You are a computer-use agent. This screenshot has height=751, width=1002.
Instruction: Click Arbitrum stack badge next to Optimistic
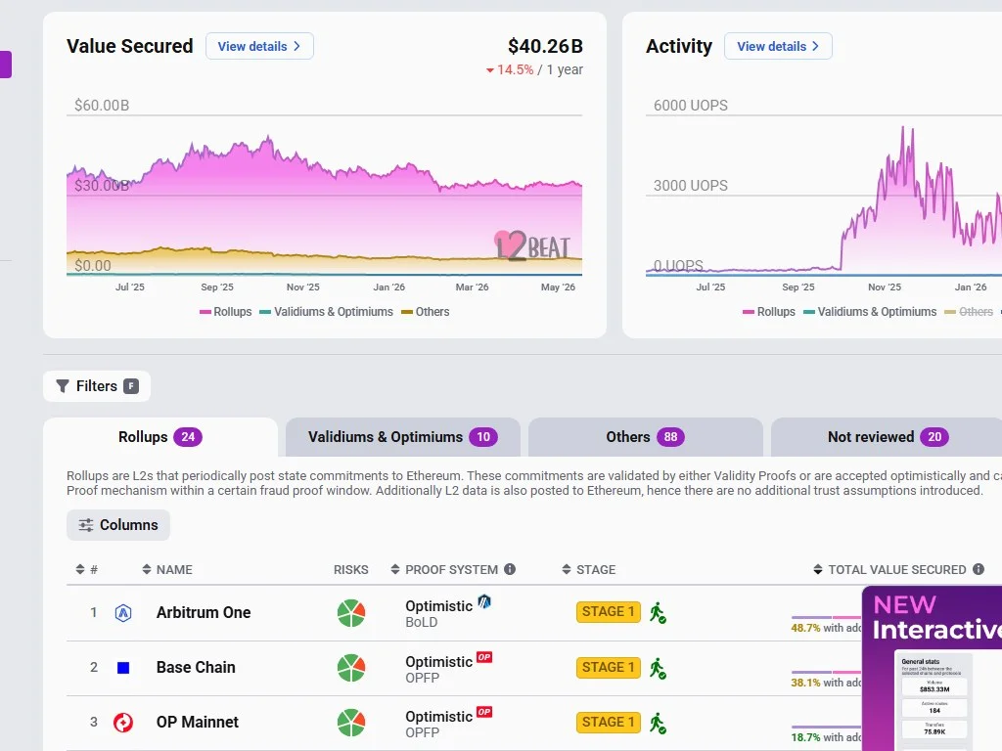click(484, 601)
